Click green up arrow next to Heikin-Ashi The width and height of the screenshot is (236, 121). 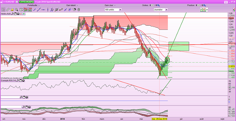click(24, 14)
